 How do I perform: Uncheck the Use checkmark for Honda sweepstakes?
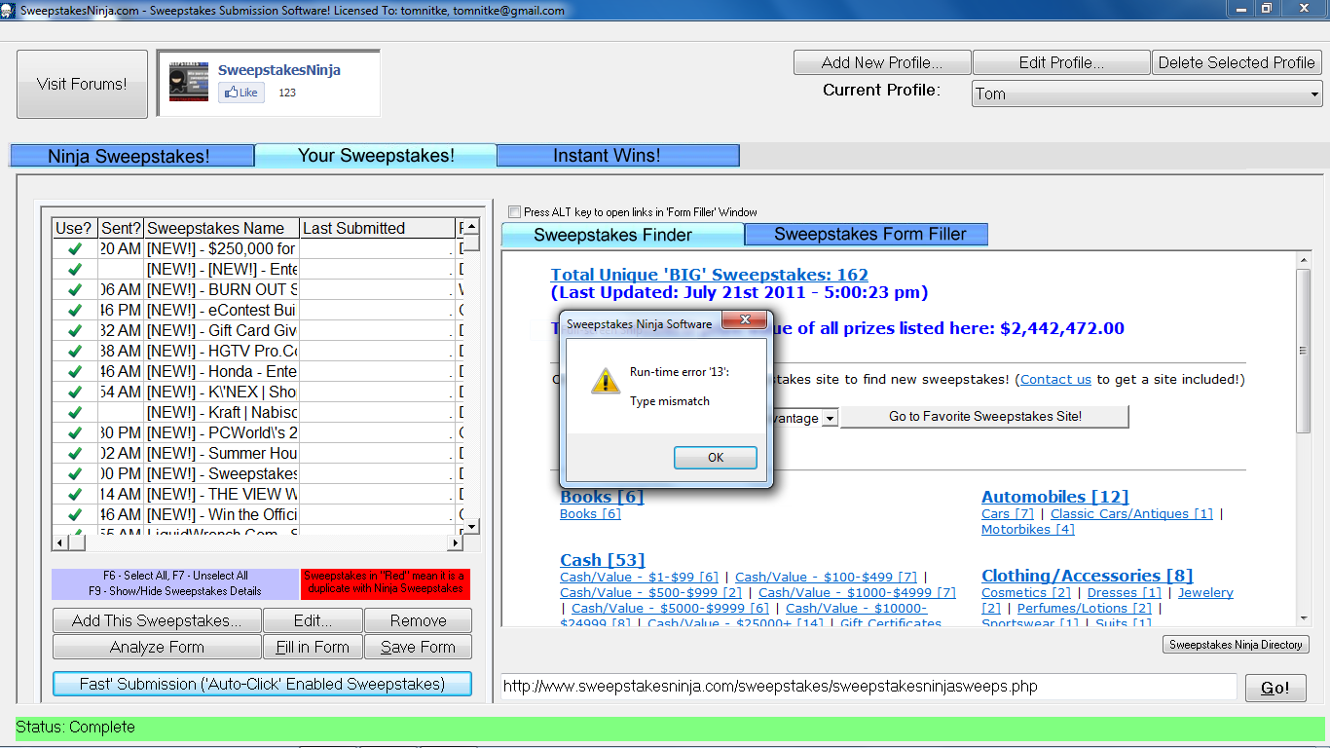74,371
